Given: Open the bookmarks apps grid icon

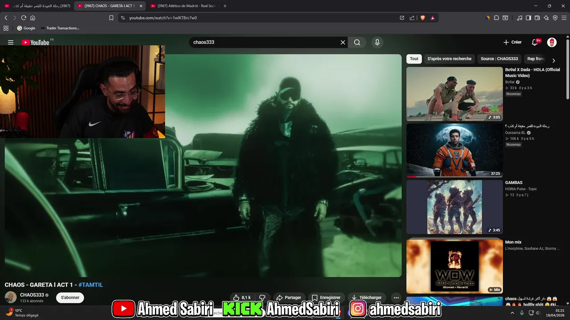Looking at the screenshot, I should (6, 28).
